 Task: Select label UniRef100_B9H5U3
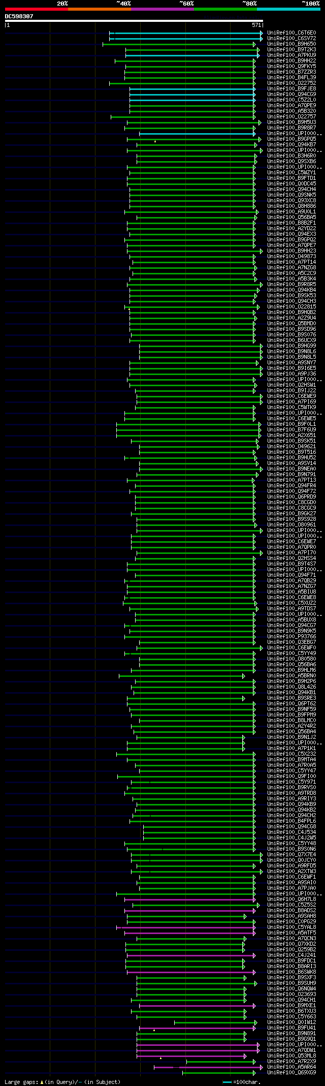291,122
